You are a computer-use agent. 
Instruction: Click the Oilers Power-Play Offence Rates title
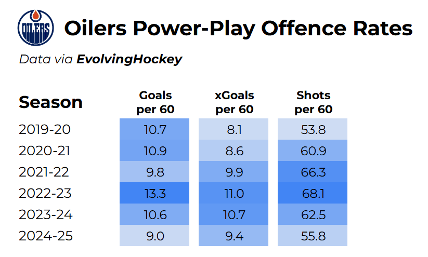click(x=238, y=29)
